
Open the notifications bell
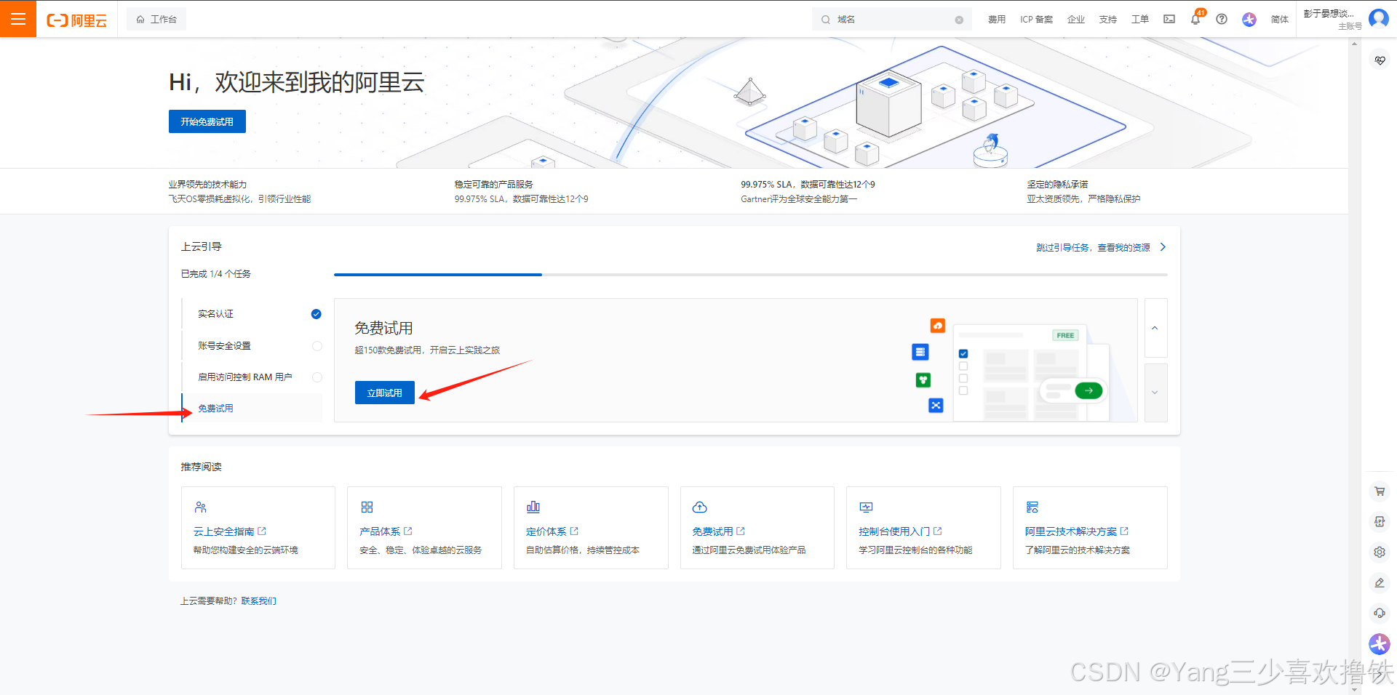tap(1195, 20)
